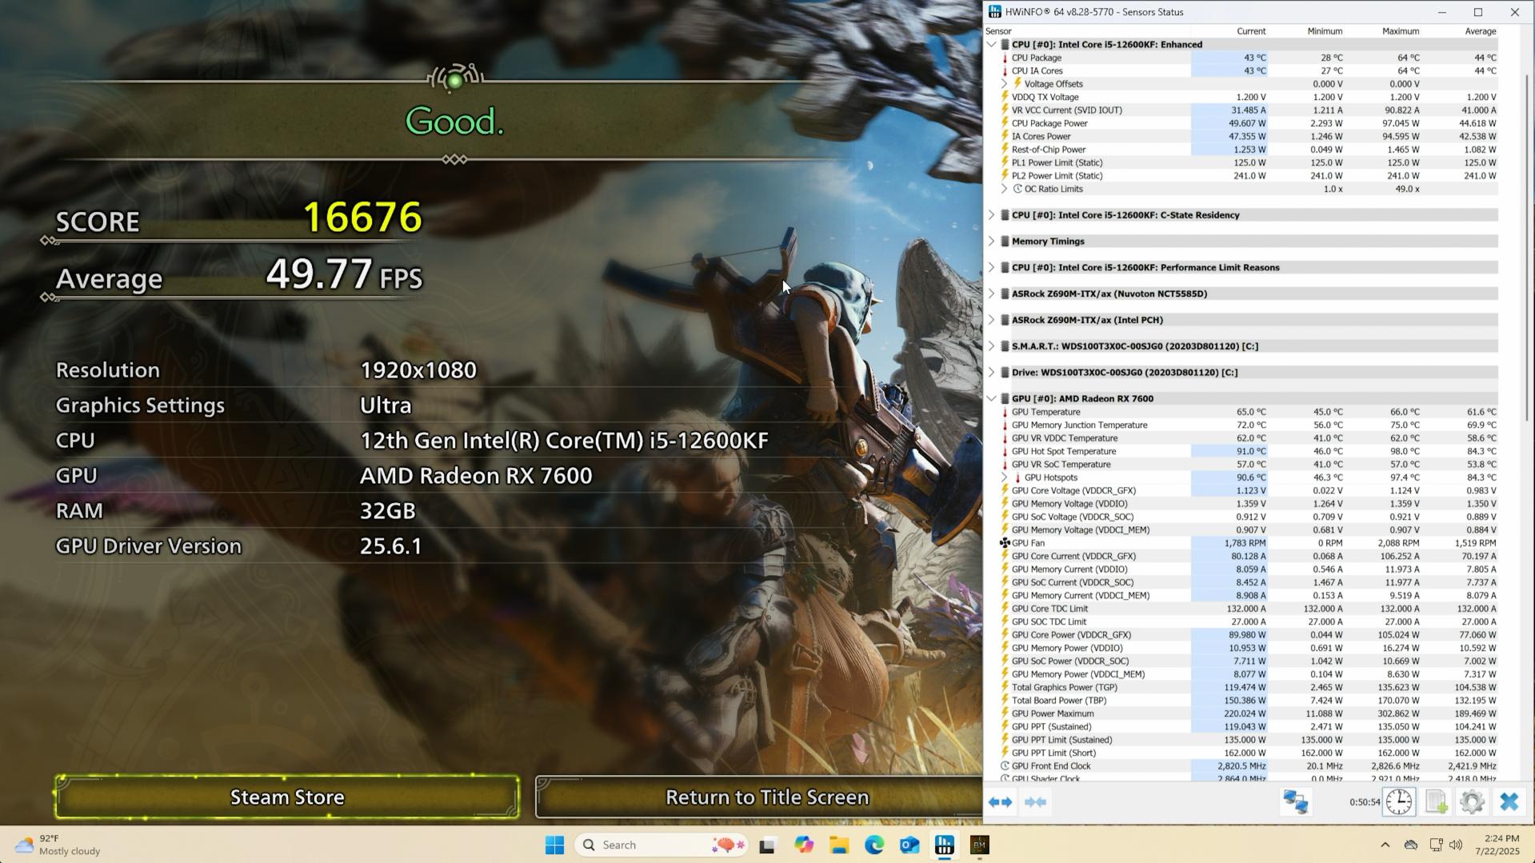The width and height of the screenshot is (1535, 863).
Task: Expand the Memory Timings group
Action: pyautogui.click(x=992, y=242)
